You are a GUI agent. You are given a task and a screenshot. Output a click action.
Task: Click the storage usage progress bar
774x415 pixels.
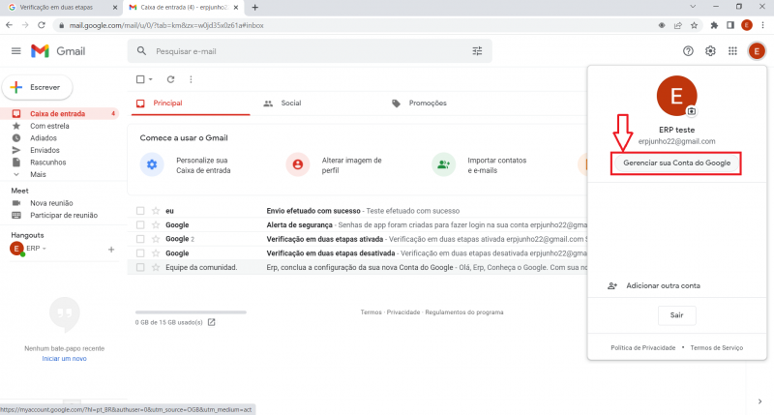tap(191, 312)
